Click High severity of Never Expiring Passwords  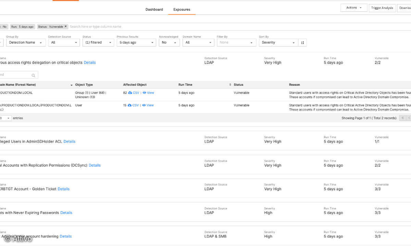(268, 213)
